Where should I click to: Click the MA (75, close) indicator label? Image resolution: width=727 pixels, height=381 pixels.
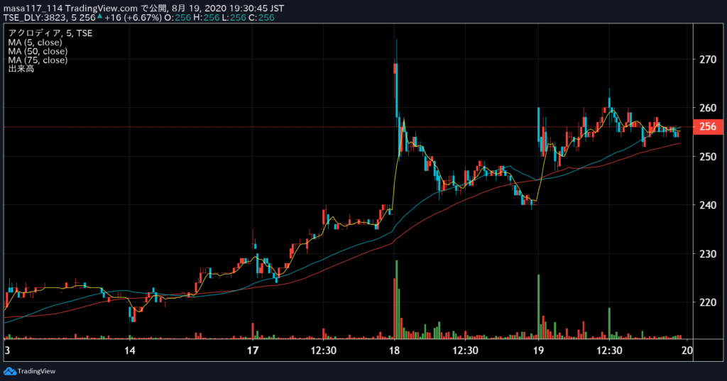[x=38, y=60]
